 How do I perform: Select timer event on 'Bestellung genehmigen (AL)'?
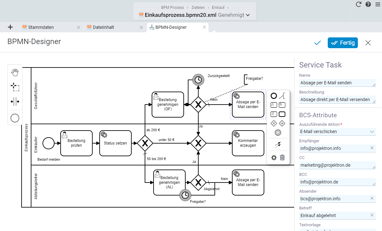click(x=185, y=196)
